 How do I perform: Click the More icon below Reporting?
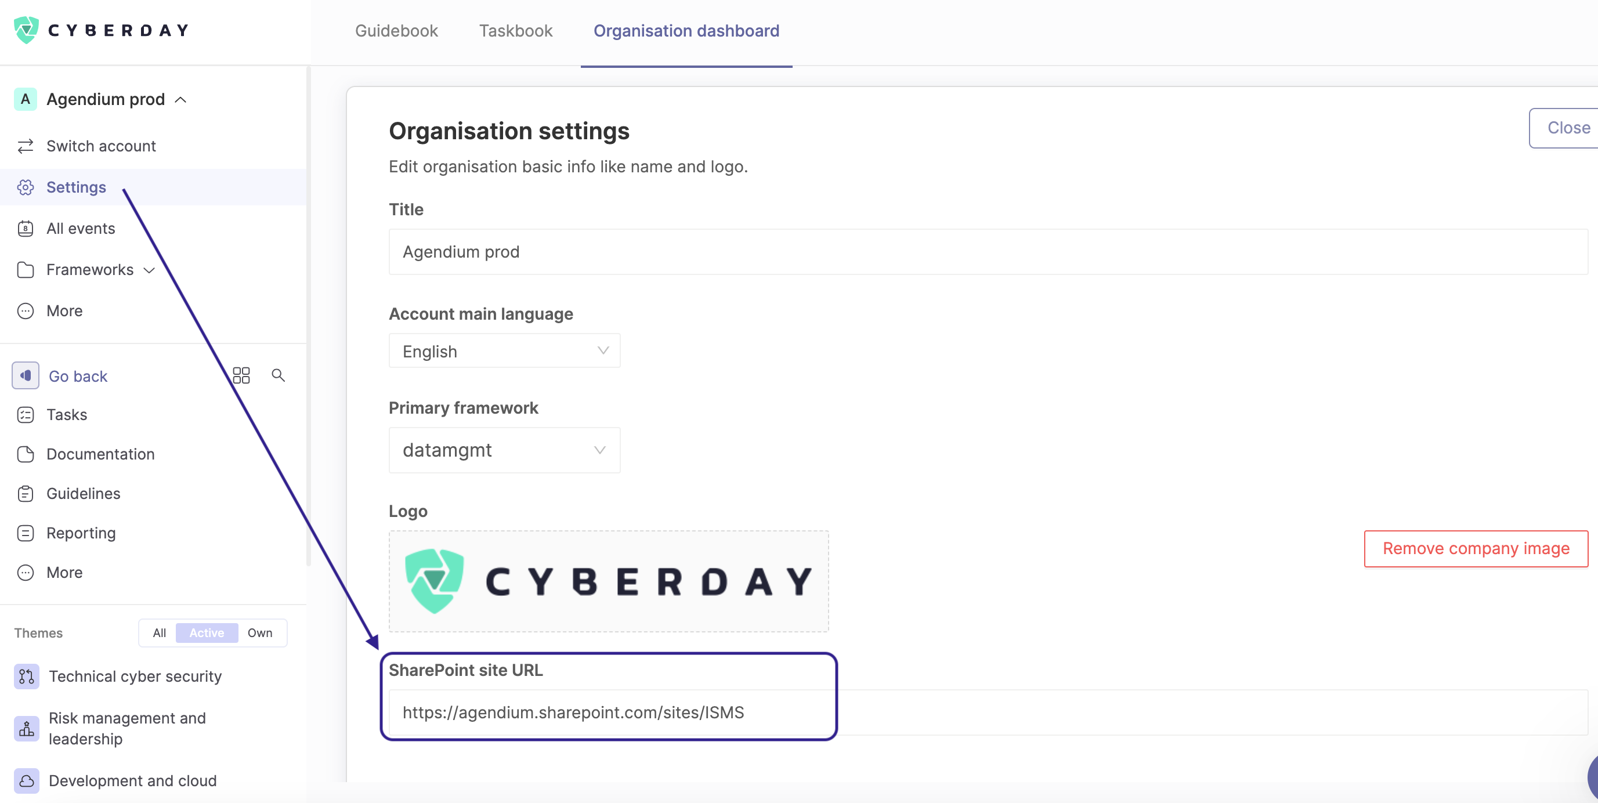(26, 572)
